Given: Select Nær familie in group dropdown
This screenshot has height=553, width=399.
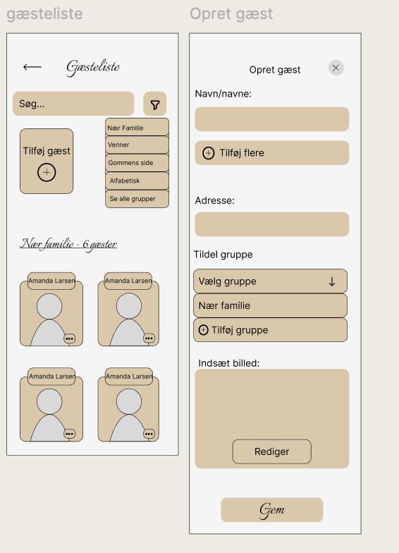Looking at the screenshot, I should coord(271,306).
